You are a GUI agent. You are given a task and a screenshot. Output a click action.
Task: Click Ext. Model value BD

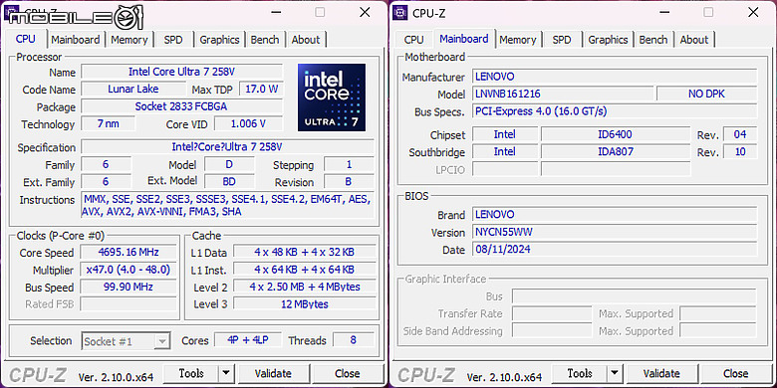[229, 182]
